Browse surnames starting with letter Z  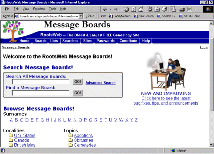(x=136, y=120)
